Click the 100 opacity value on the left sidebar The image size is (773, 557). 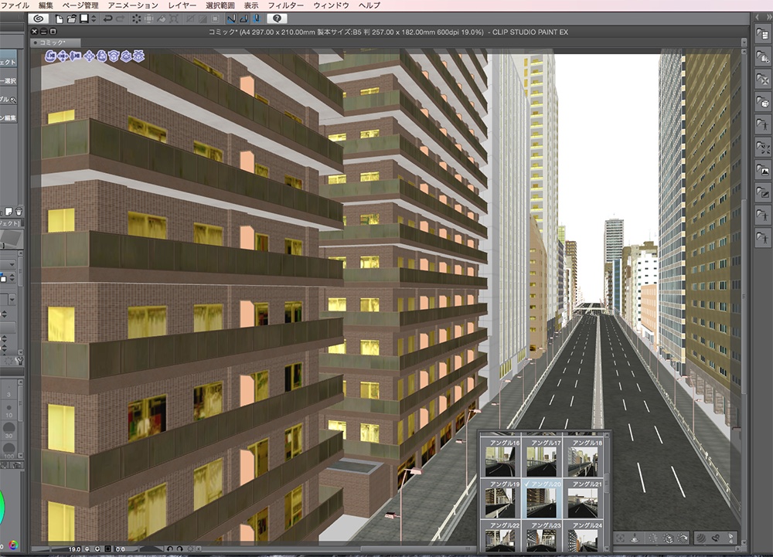(x=8, y=457)
